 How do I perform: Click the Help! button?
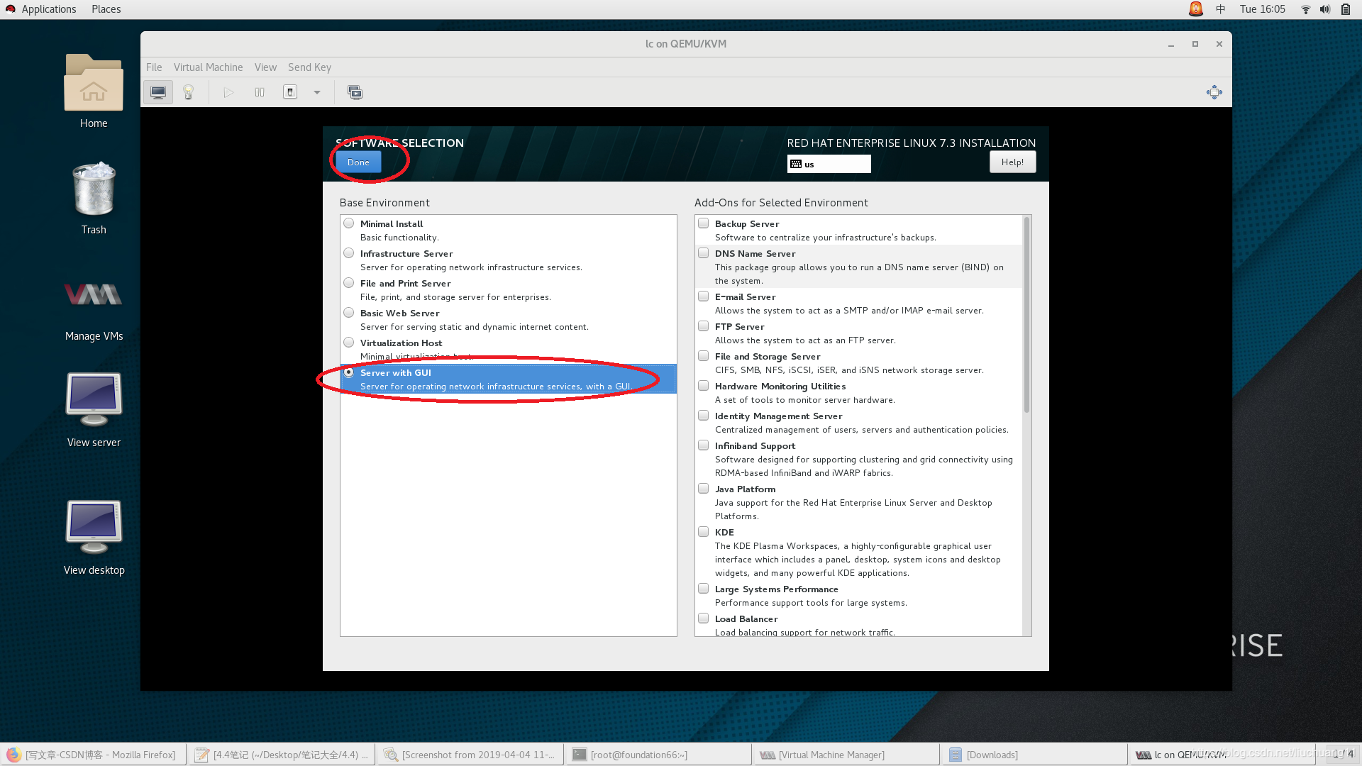click(x=1012, y=162)
